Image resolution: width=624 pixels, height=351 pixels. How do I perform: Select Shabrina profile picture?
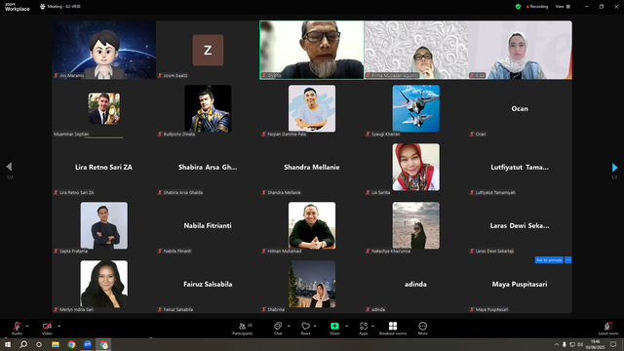pos(312,284)
